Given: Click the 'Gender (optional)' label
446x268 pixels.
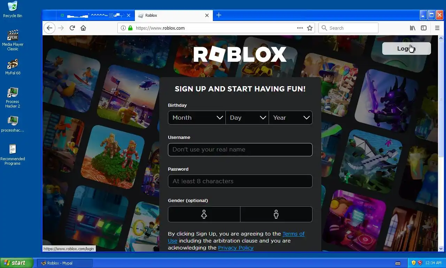Looking at the screenshot, I should tap(188, 200).
